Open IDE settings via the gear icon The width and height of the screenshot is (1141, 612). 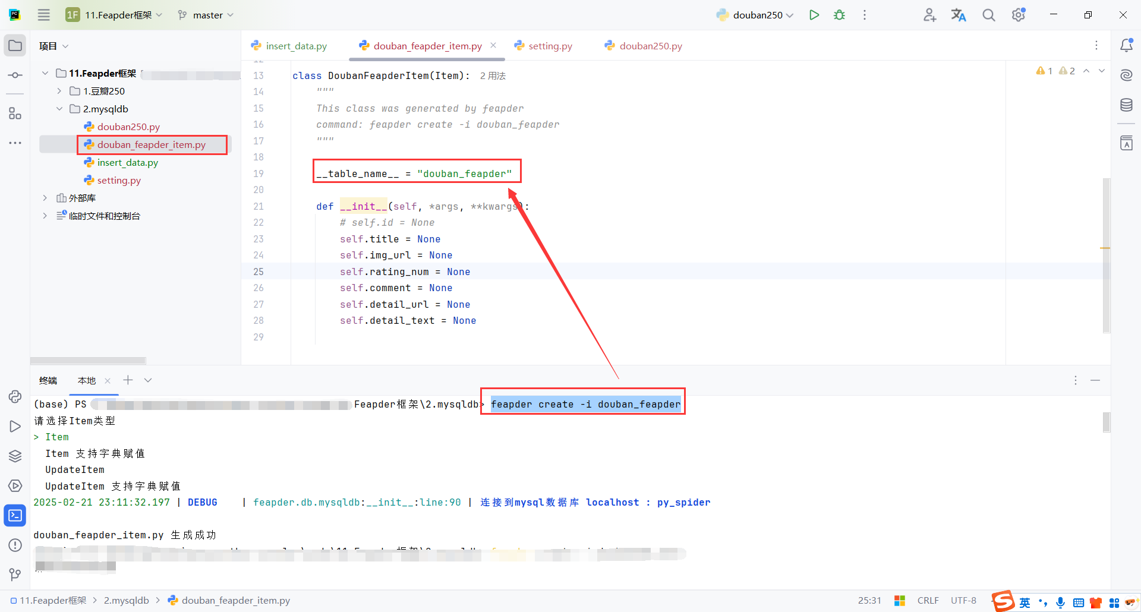[x=1019, y=14]
